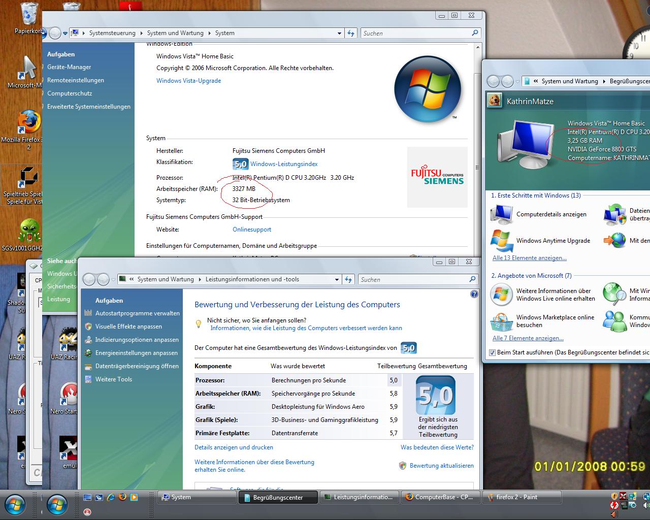Viewport: 650px width, 520px height.
Task: Refresh the Leistungsinformationen window
Action: [348, 279]
